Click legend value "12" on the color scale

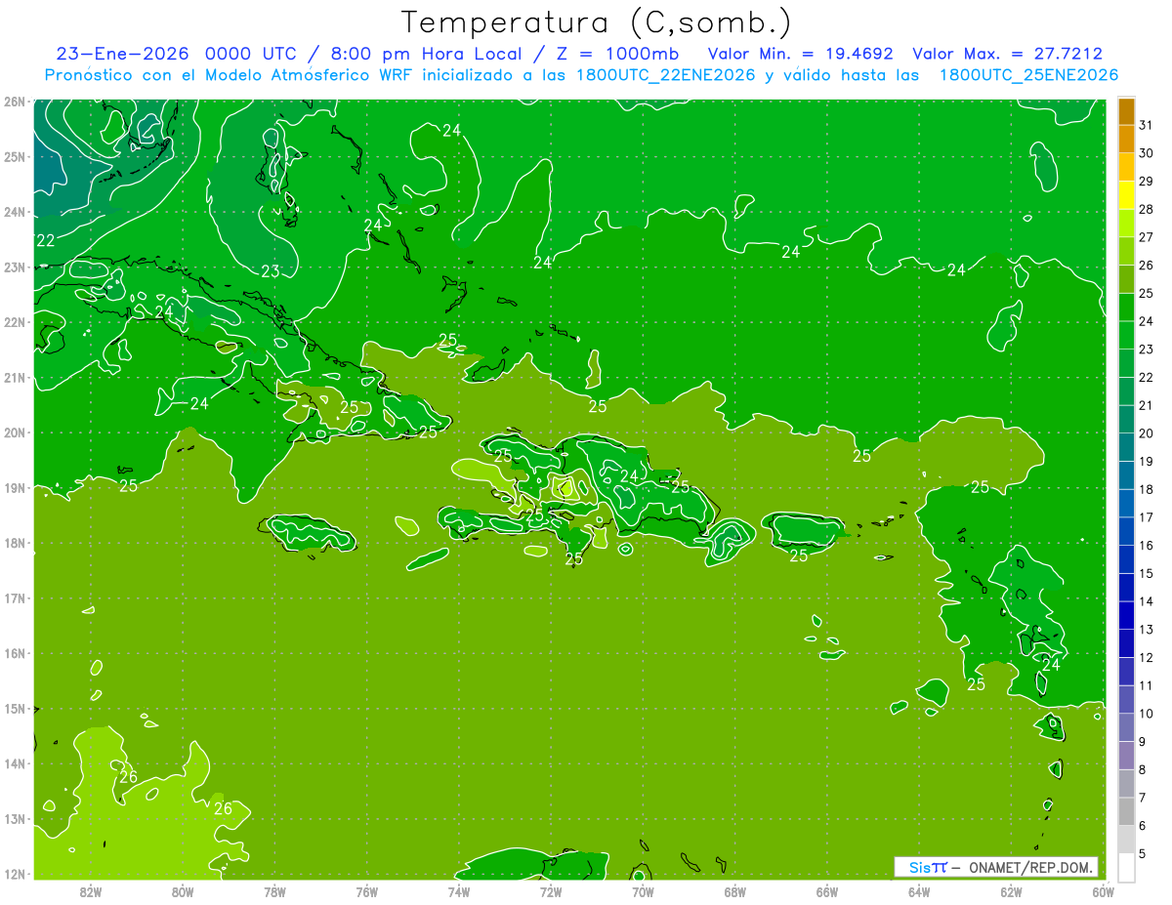(1147, 657)
